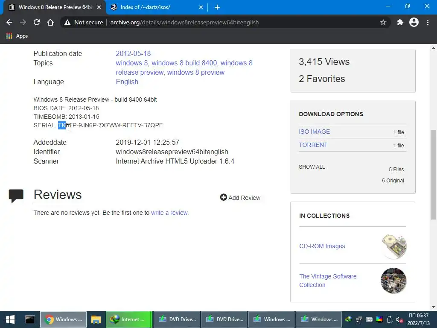Open the windows 8 preview topic link

195,73
